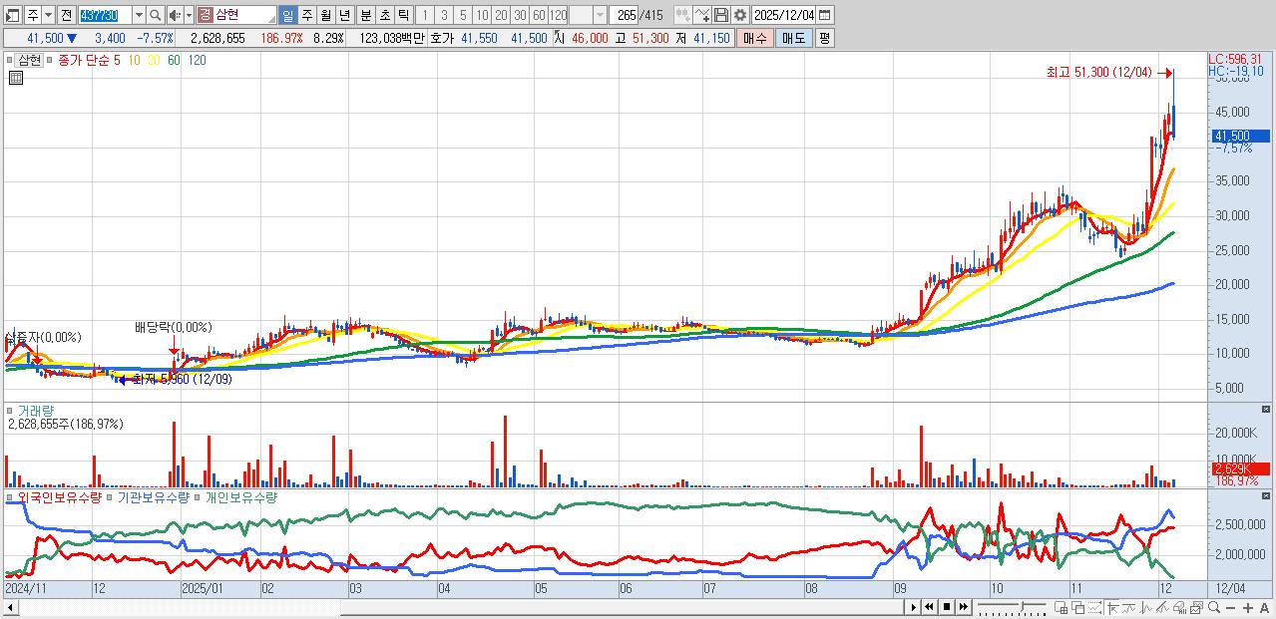This screenshot has width=1276, height=619.
Task: Open the date picker showing 2025/12/04
Action: click(824, 15)
